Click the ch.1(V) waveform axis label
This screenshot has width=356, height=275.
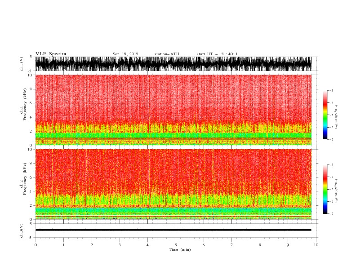pyautogui.click(x=22, y=64)
